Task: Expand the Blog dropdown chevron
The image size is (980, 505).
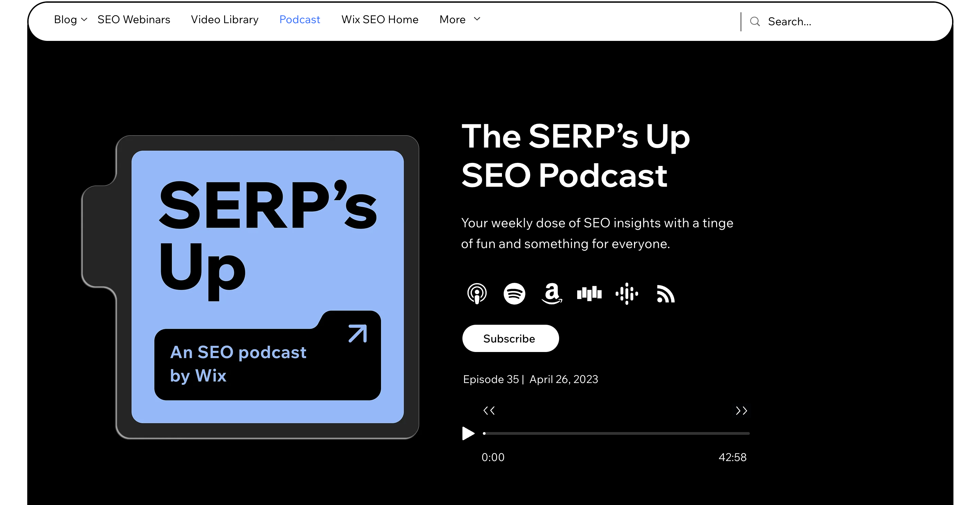Action: pyautogui.click(x=84, y=19)
